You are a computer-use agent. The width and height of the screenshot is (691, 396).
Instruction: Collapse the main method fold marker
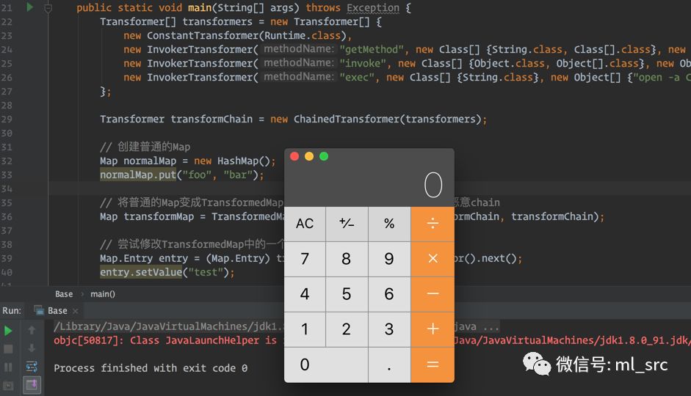click(x=48, y=8)
